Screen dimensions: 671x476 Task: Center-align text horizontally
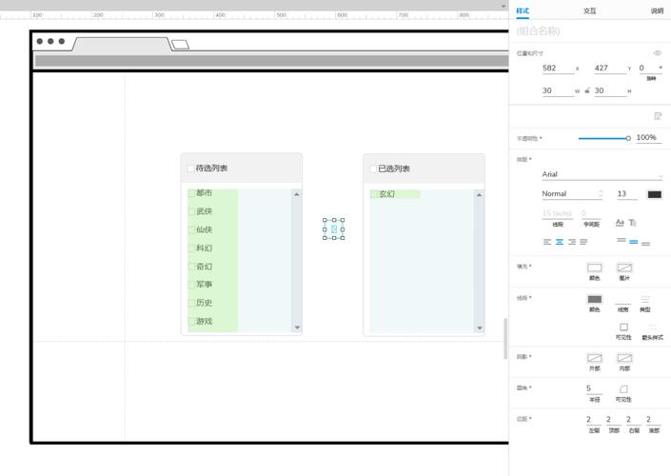click(x=560, y=242)
